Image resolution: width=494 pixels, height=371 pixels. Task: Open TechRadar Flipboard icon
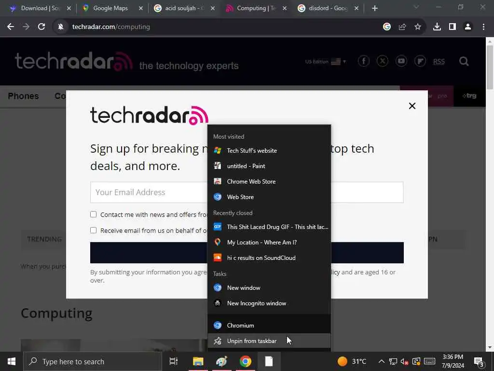tap(420, 61)
